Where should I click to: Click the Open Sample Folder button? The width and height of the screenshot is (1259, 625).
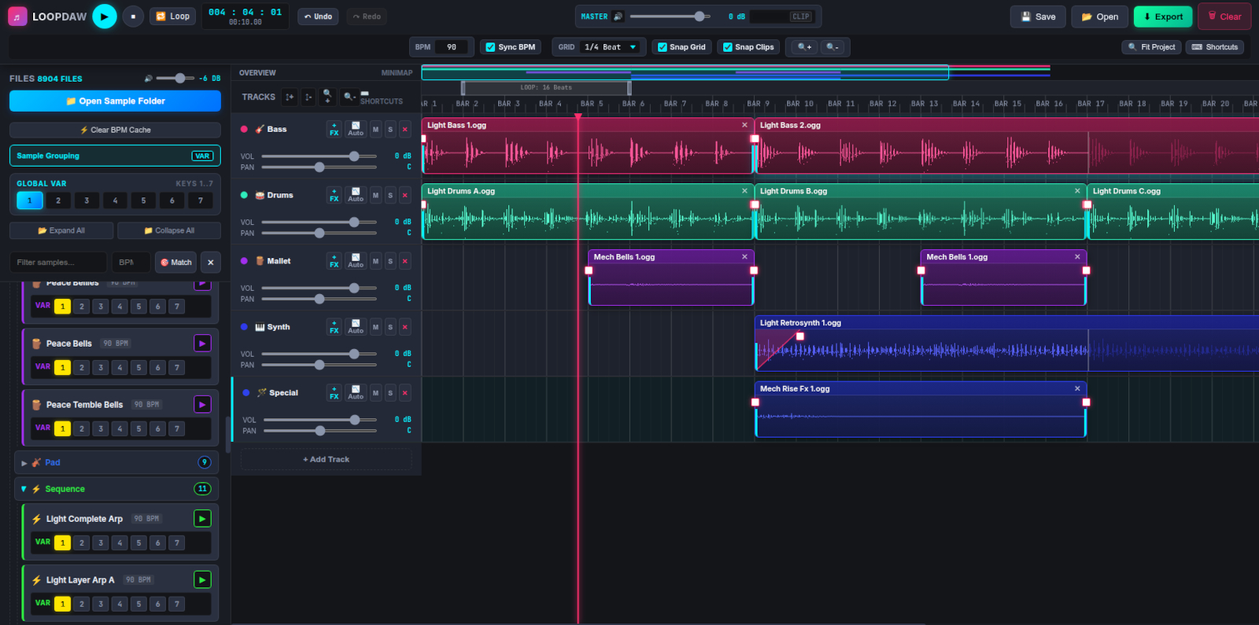[x=115, y=101]
